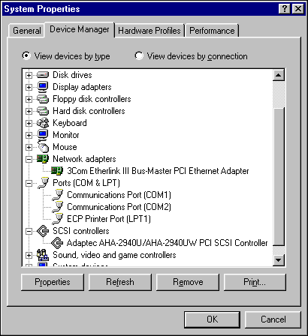Select ECP Printer Port (LPT1) entry

pos(109,219)
